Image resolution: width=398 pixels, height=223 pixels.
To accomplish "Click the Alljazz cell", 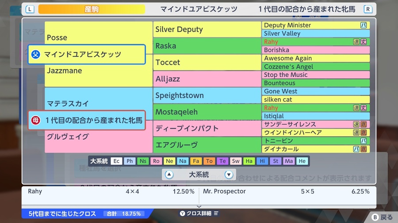I will tap(207, 79).
